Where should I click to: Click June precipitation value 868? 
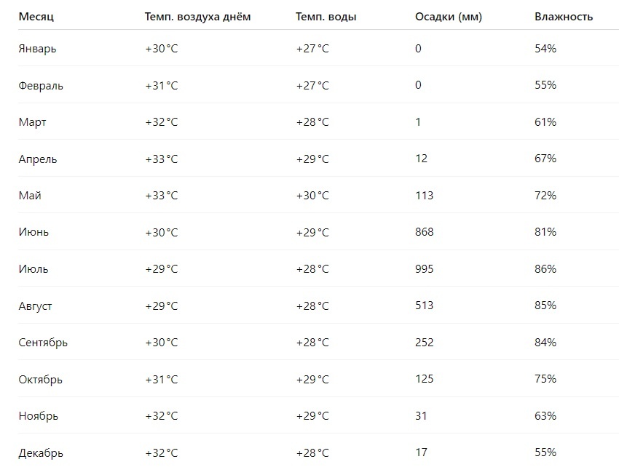pyautogui.click(x=425, y=232)
